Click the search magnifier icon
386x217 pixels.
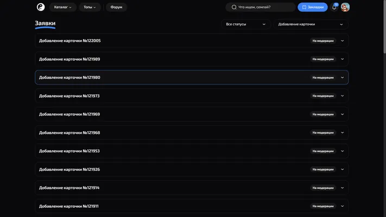point(234,7)
